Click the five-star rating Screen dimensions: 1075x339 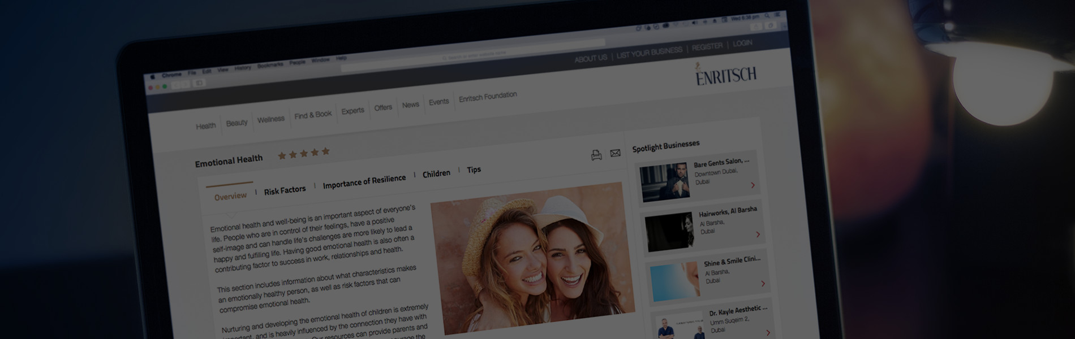pyautogui.click(x=303, y=153)
